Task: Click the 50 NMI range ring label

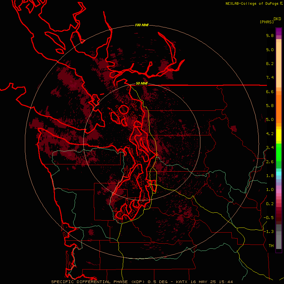Action: point(142,84)
